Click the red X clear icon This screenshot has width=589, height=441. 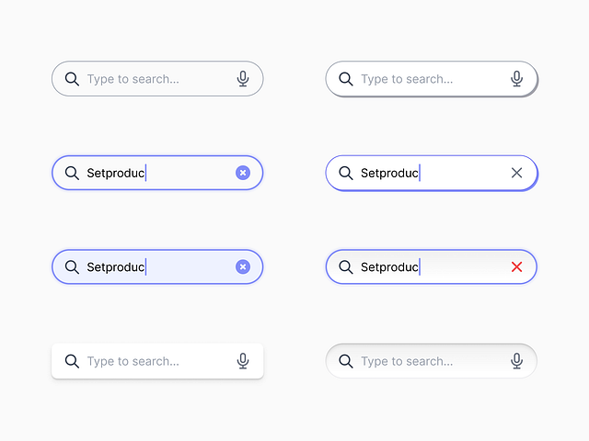click(516, 267)
